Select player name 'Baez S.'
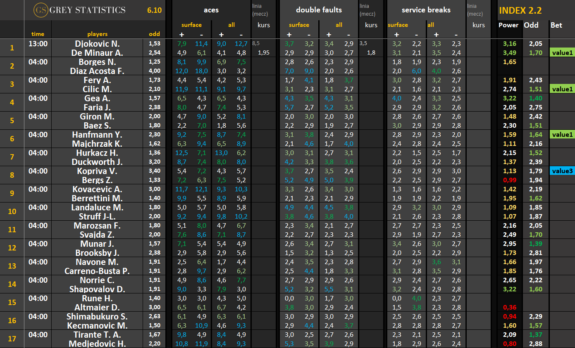This screenshot has height=348, width=575. tap(98, 126)
